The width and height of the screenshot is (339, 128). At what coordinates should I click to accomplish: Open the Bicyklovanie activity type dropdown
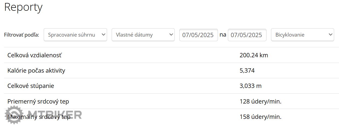(302, 35)
